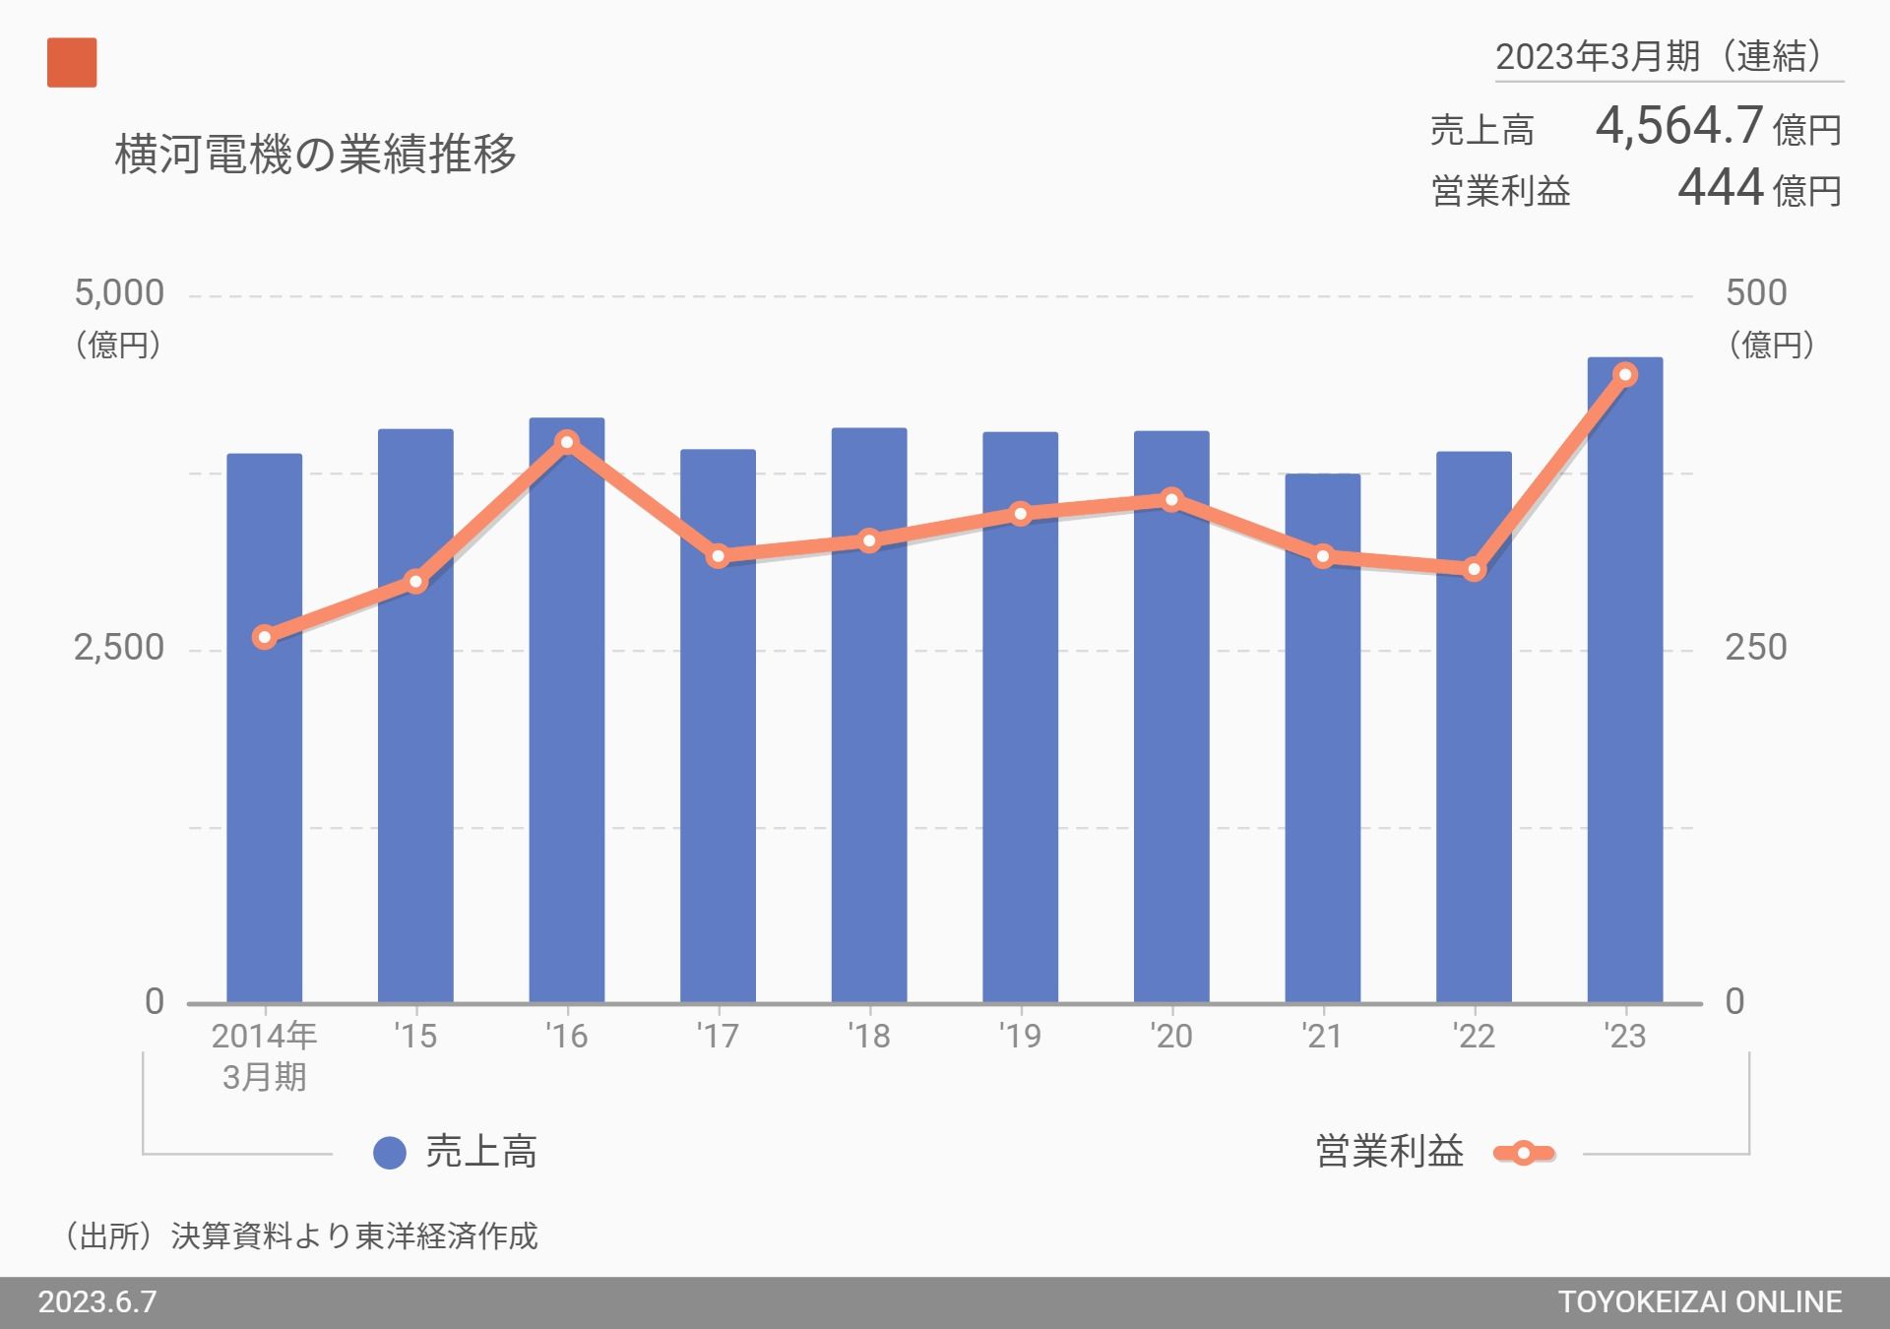The height and width of the screenshot is (1329, 1890).
Task: Click the '19 operating profit data point
Action: tap(1020, 514)
